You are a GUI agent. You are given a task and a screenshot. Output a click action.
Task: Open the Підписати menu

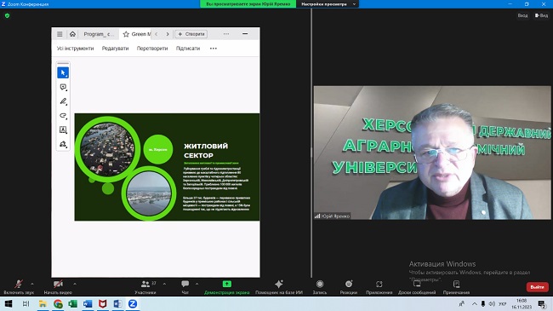pyautogui.click(x=188, y=48)
